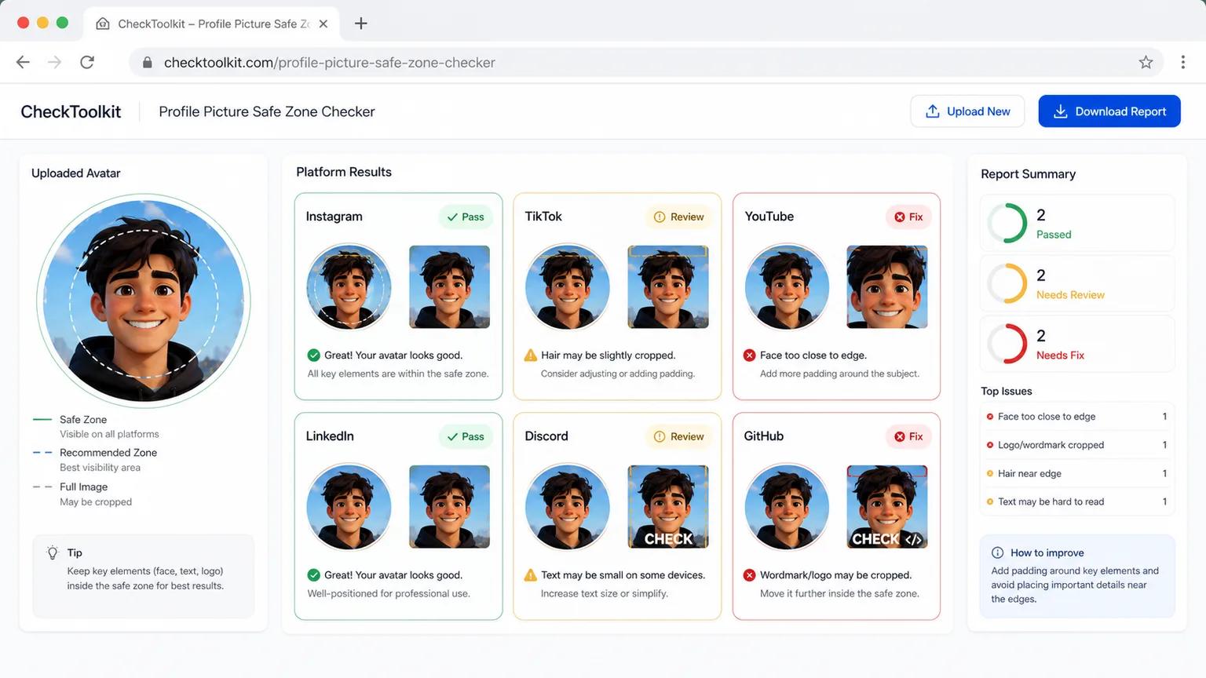Viewport: 1206px width, 678px height.
Task: Click the Instagram platform title
Action: point(334,217)
